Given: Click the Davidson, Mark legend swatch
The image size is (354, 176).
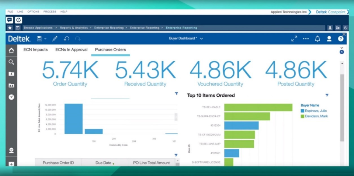Looking at the screenshot, I should click(x=302, y=116).
